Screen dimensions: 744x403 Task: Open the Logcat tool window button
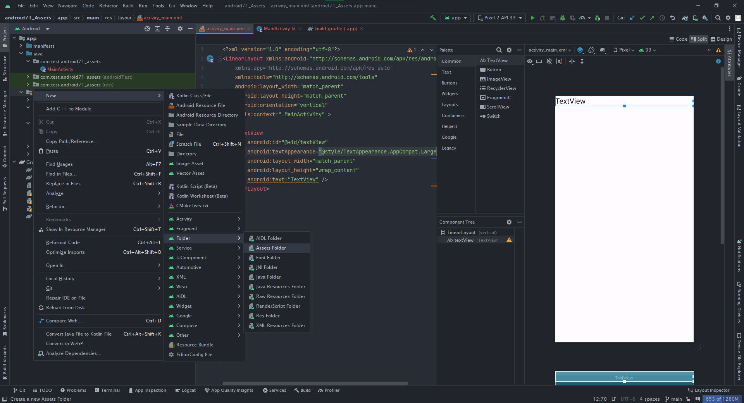click(186, 390)
